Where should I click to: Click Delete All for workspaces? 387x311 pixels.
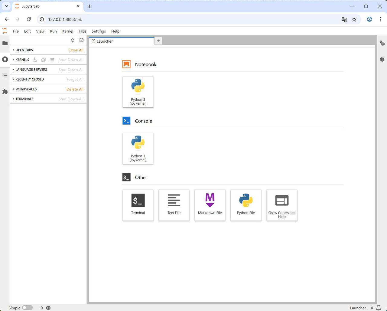point(75,89)
